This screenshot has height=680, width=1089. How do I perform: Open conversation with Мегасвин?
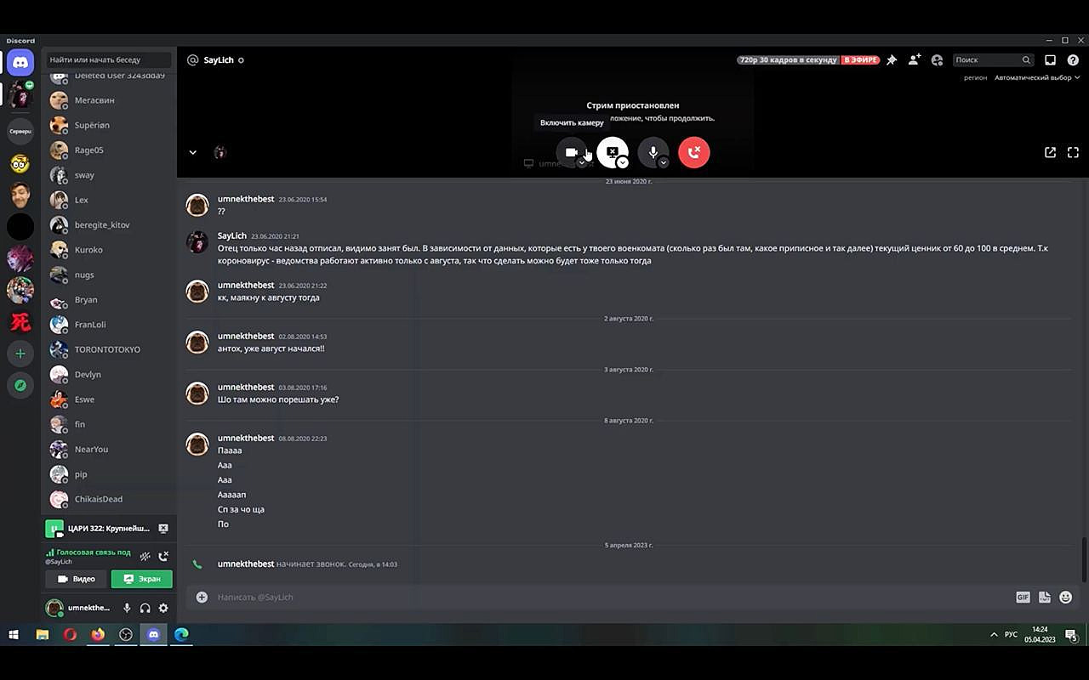click(x=109, y=100)
